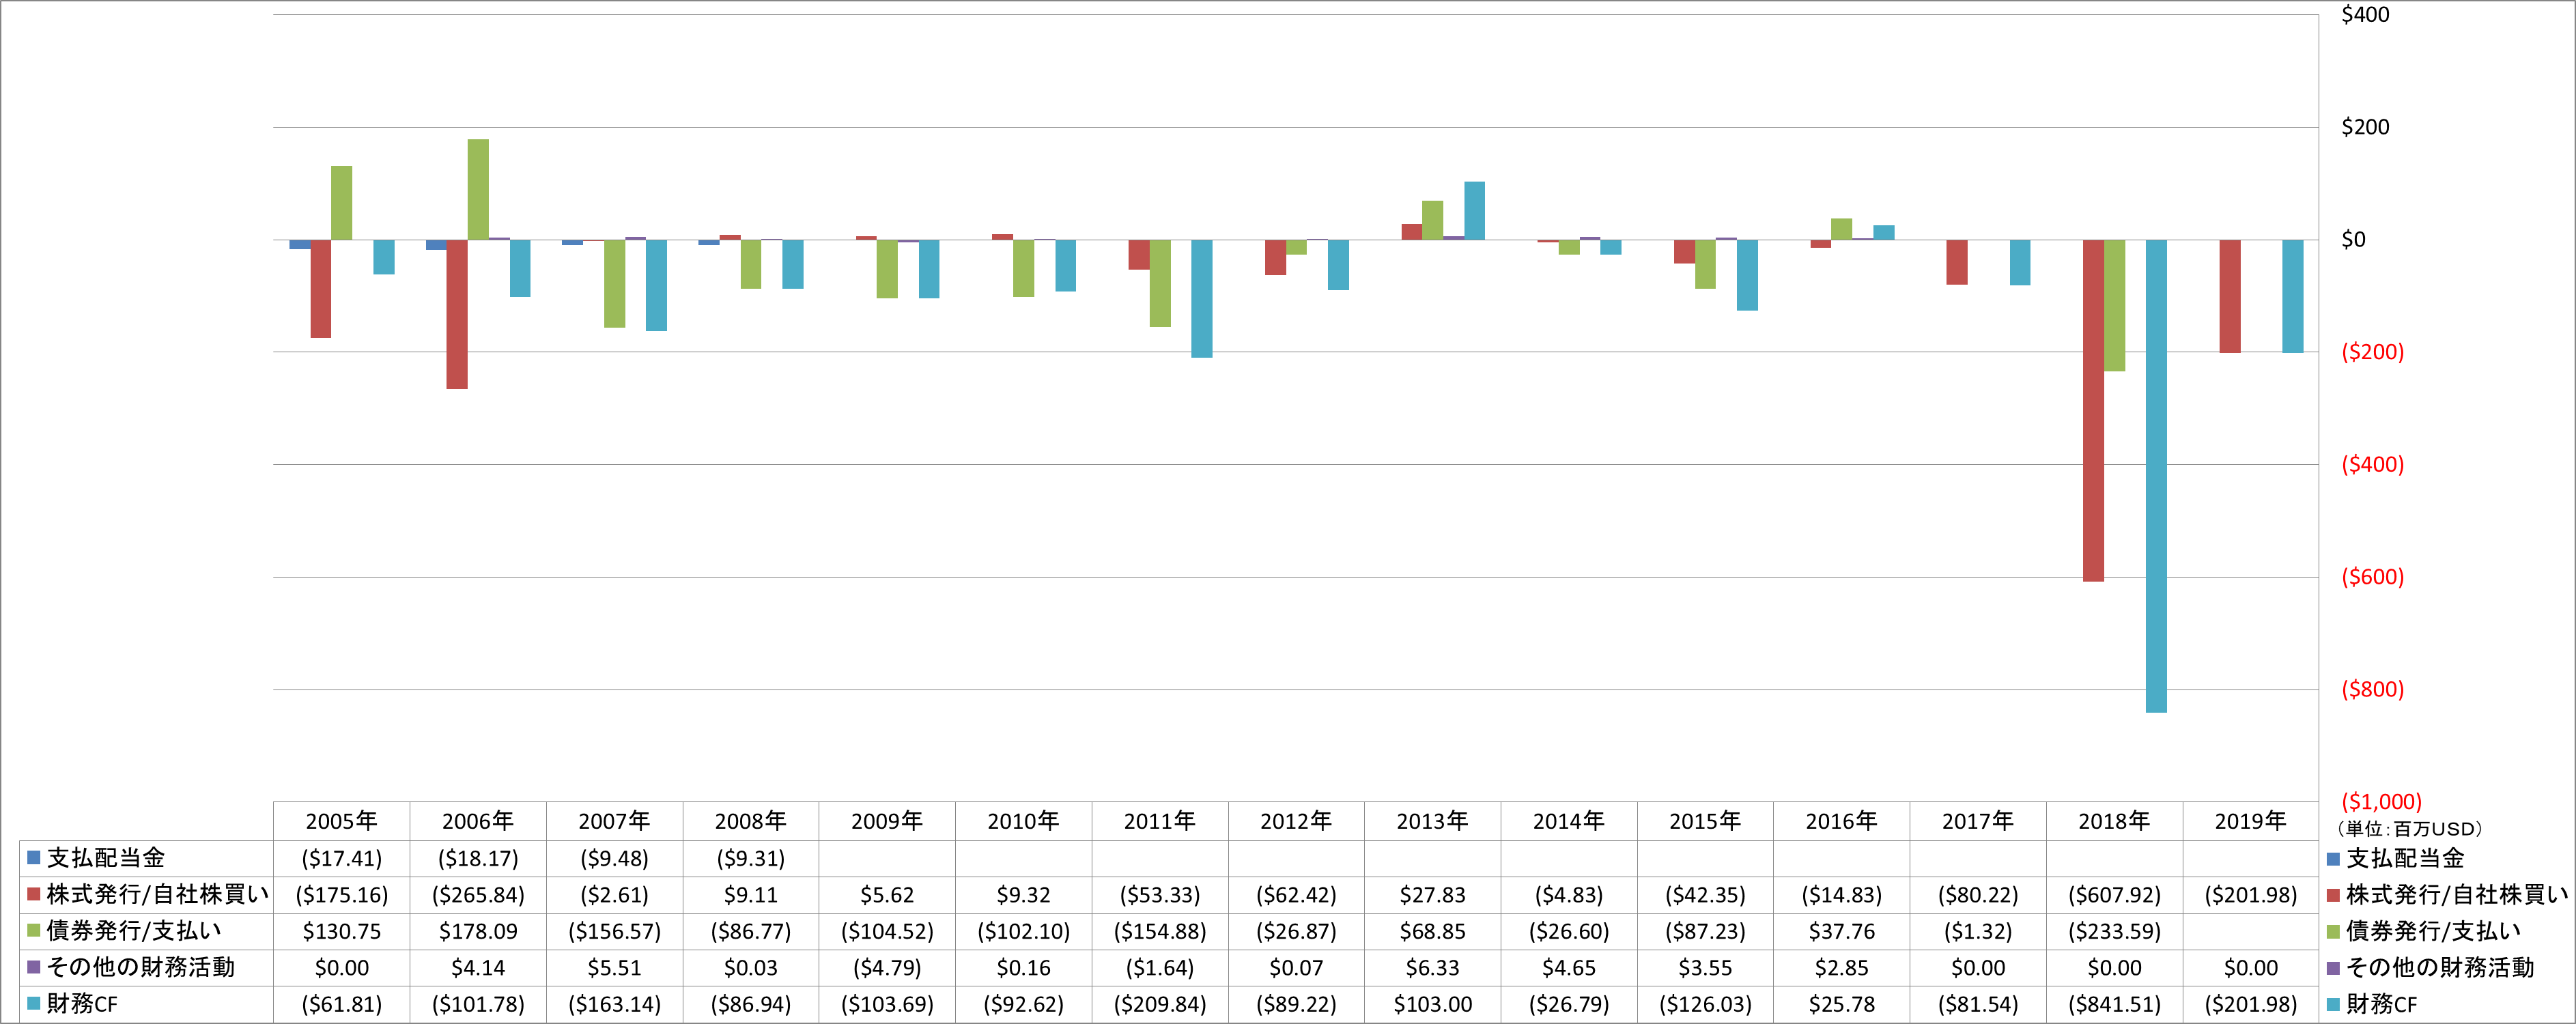Select the $9.11 cell for 2008年
2576x1024 pixels.
pos(751,895)
